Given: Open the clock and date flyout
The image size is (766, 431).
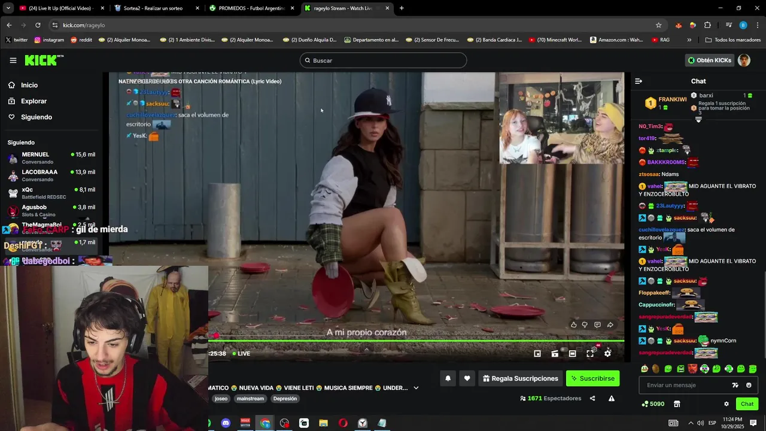Looking at the screenshot, I should [x=732, y=423].
